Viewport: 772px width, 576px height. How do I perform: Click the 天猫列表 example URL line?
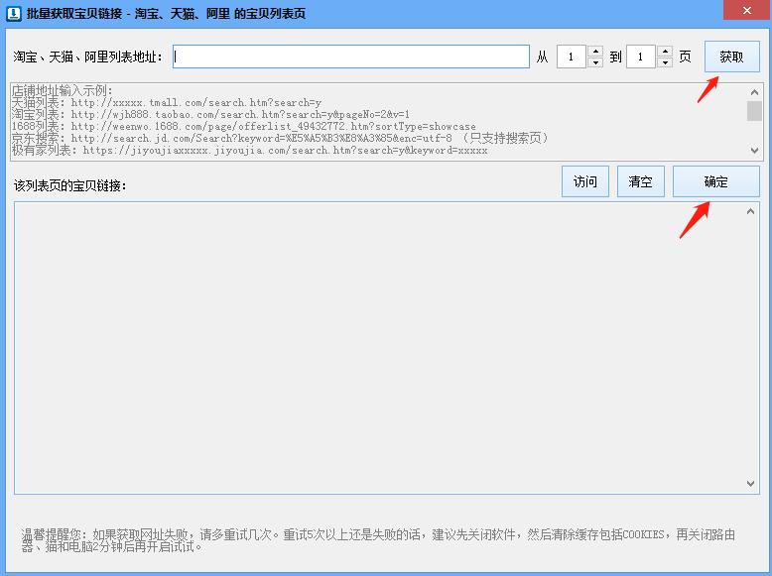click(167, 102)
